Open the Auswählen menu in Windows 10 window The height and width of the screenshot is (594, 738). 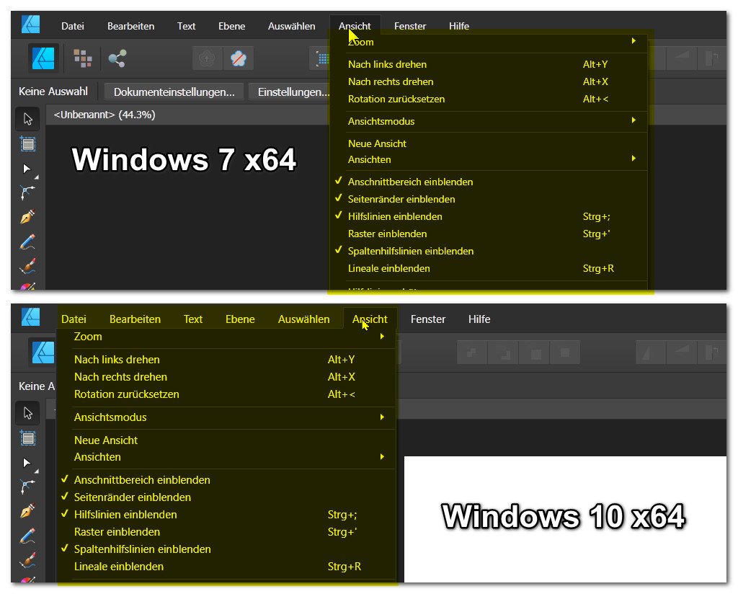[x=303, y=319]
